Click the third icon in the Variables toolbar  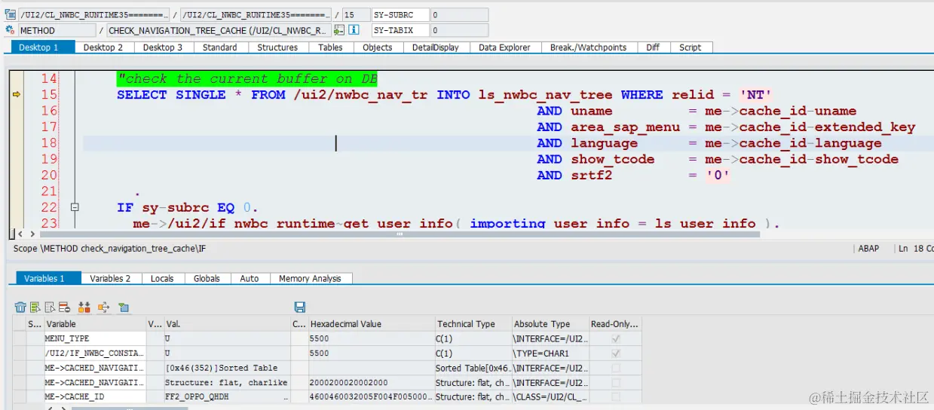coord(50,307)
